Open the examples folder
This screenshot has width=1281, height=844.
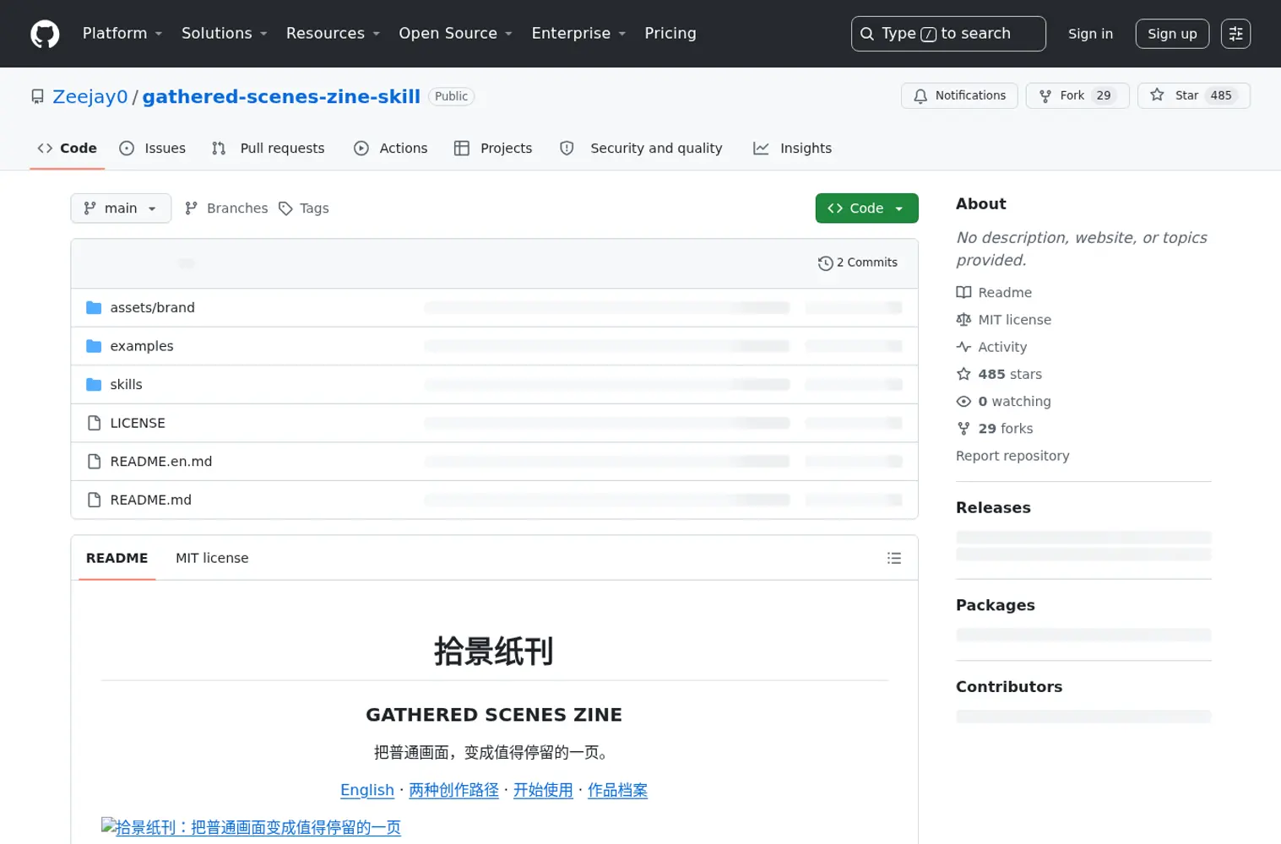click(142, 346)
